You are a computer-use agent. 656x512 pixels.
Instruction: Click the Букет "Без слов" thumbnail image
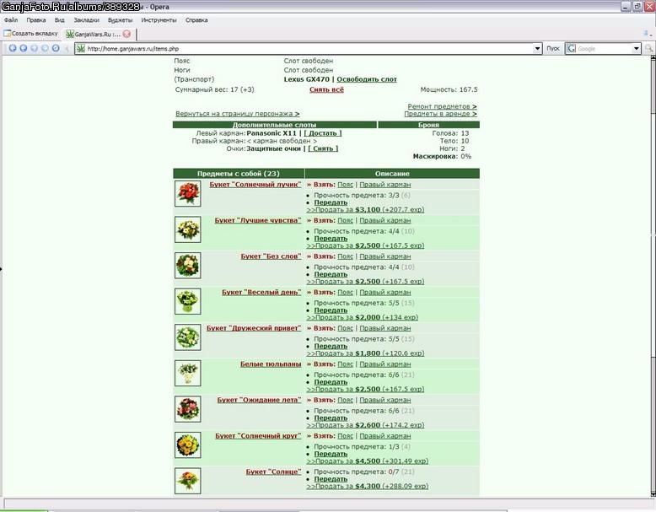[x=188, y=266]
